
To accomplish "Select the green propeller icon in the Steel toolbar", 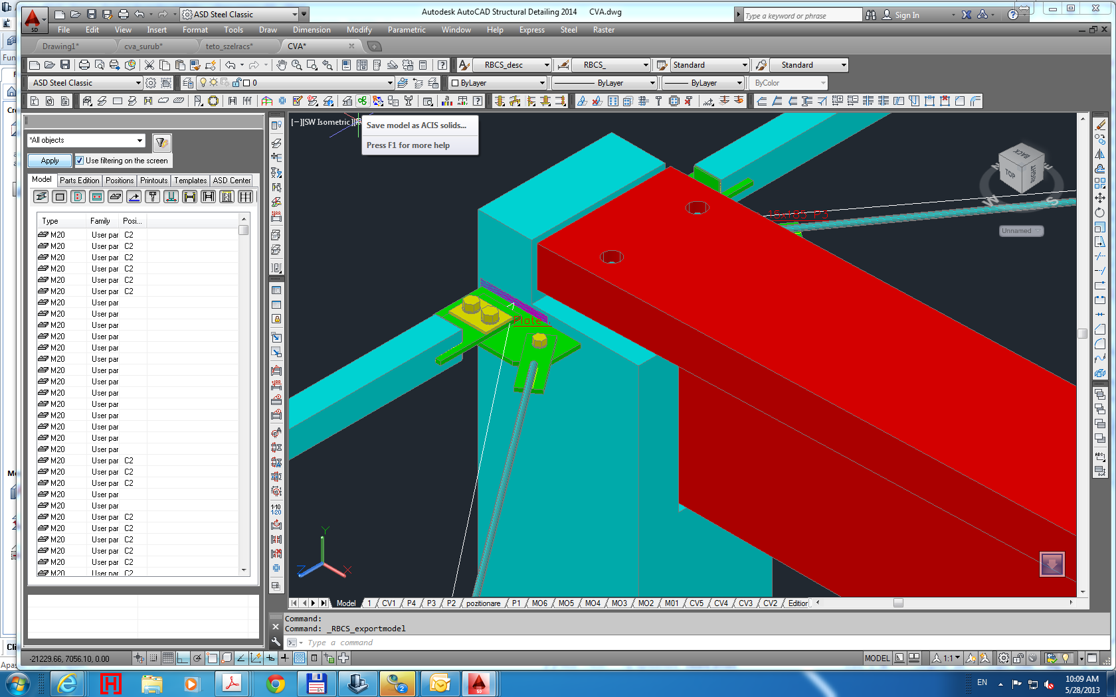I will pos(362,101).
